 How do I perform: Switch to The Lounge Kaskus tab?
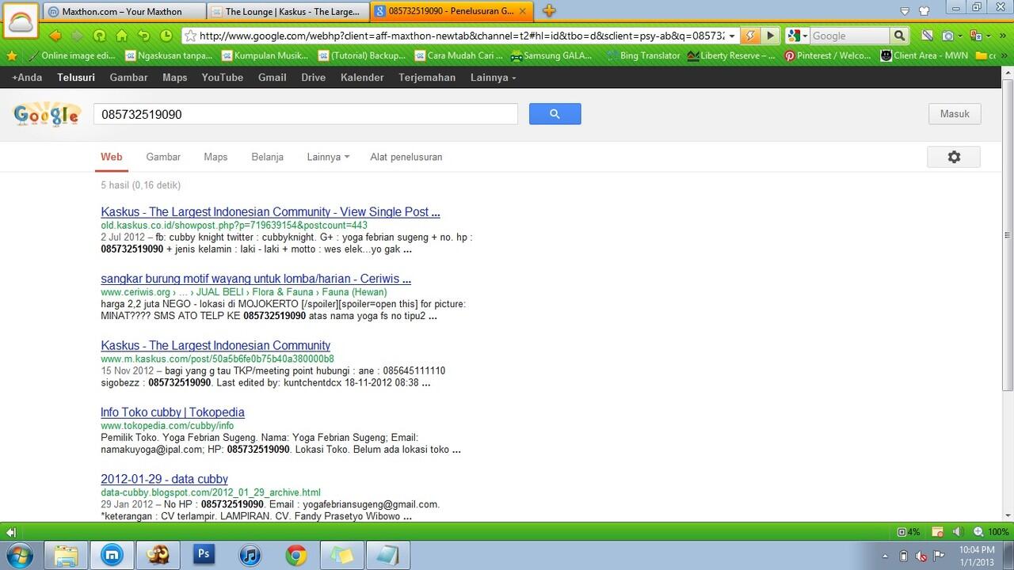(288, 11)
